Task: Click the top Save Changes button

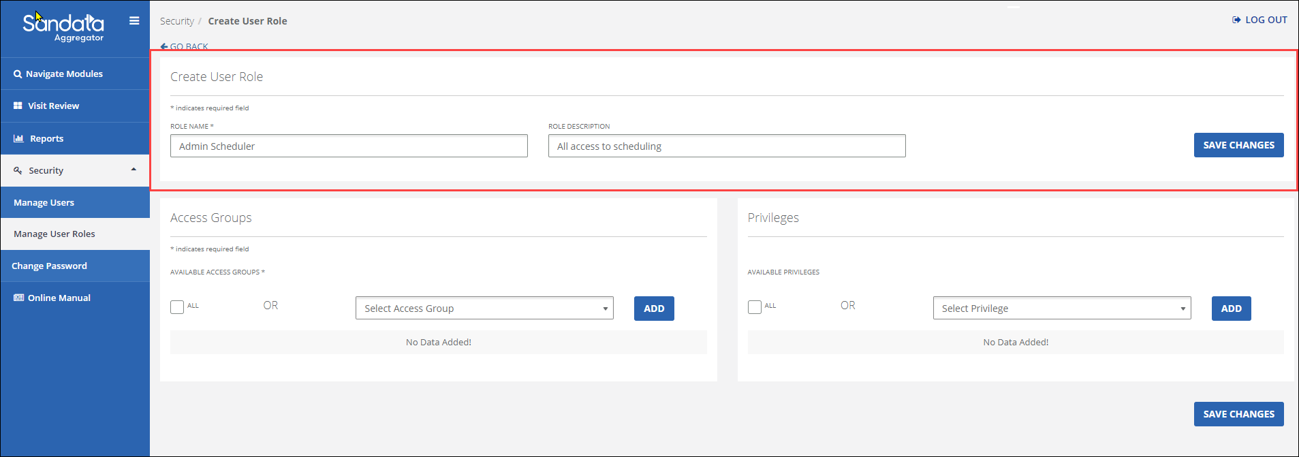Action: click(1238, 145)
